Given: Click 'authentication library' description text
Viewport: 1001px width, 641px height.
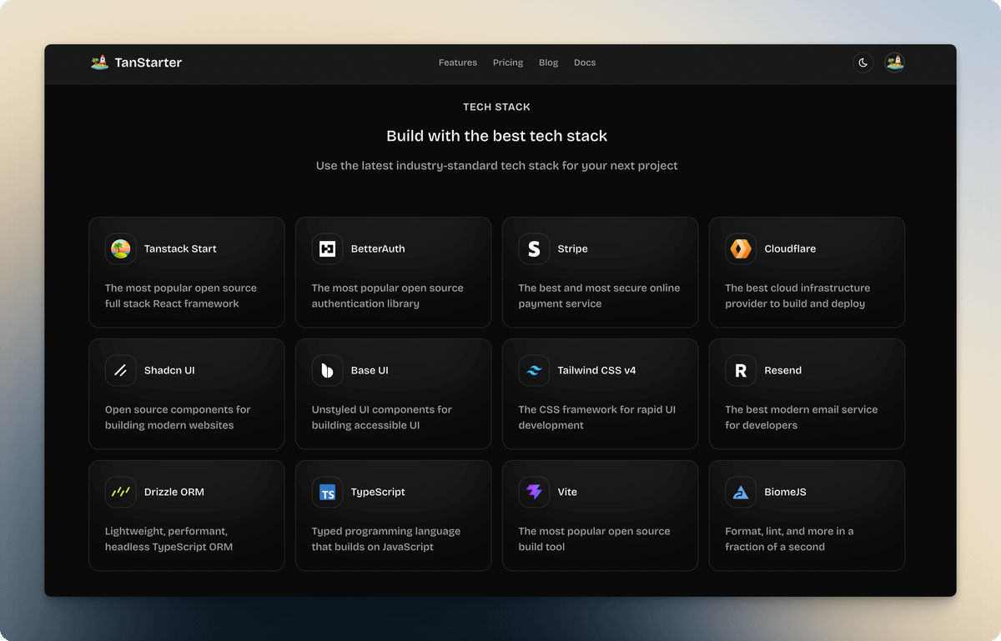Looking at the screenshot, I should pyautogui.click(x=365, y=303).
